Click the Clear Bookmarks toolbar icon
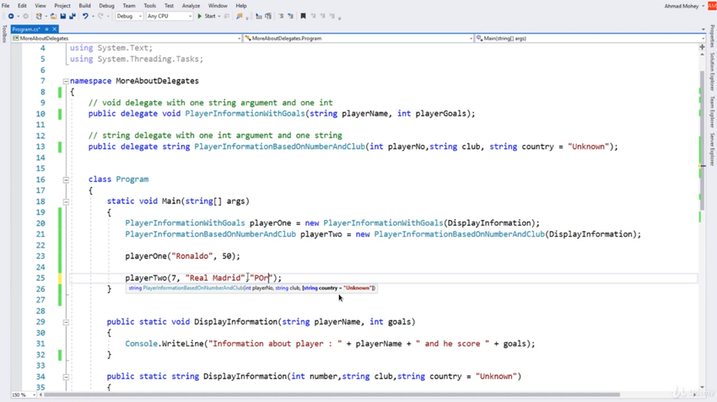The image size is (717, 402). (x=332, y=16)
